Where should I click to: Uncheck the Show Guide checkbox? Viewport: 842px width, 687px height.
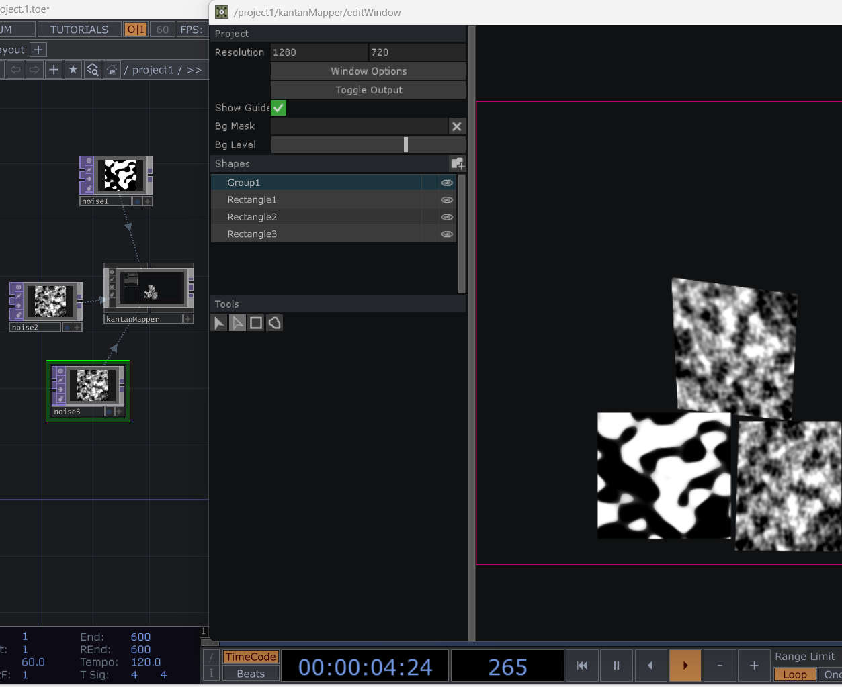coord(278,107)
